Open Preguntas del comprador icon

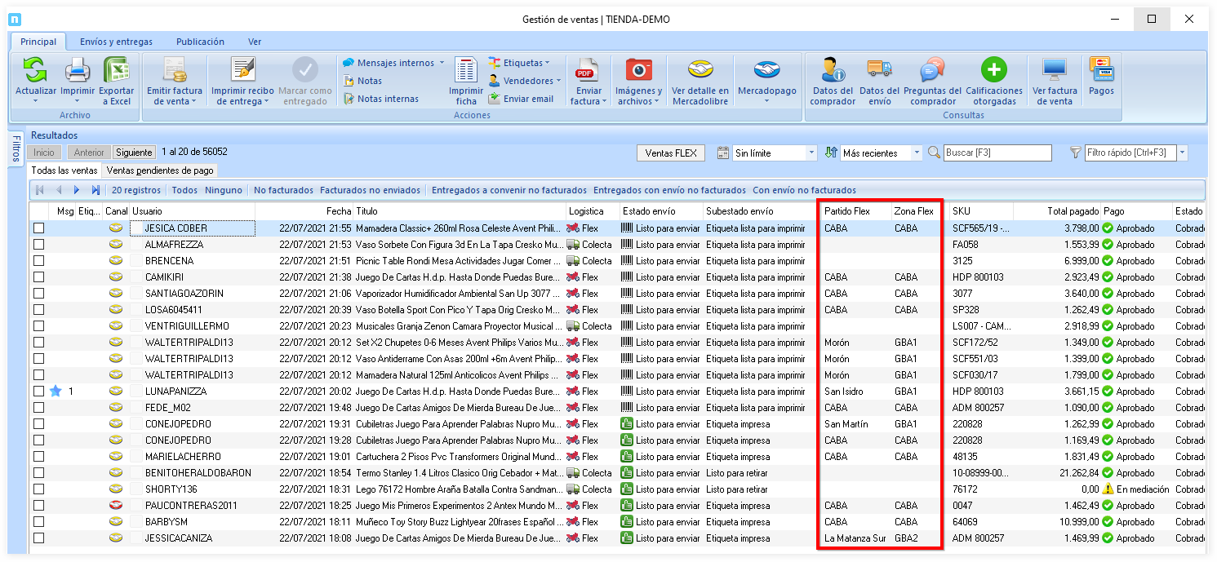click(932, 71)
